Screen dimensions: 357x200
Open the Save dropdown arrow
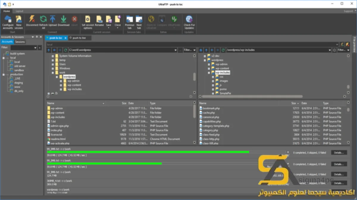pyautogui.click(x=109, y=28)
